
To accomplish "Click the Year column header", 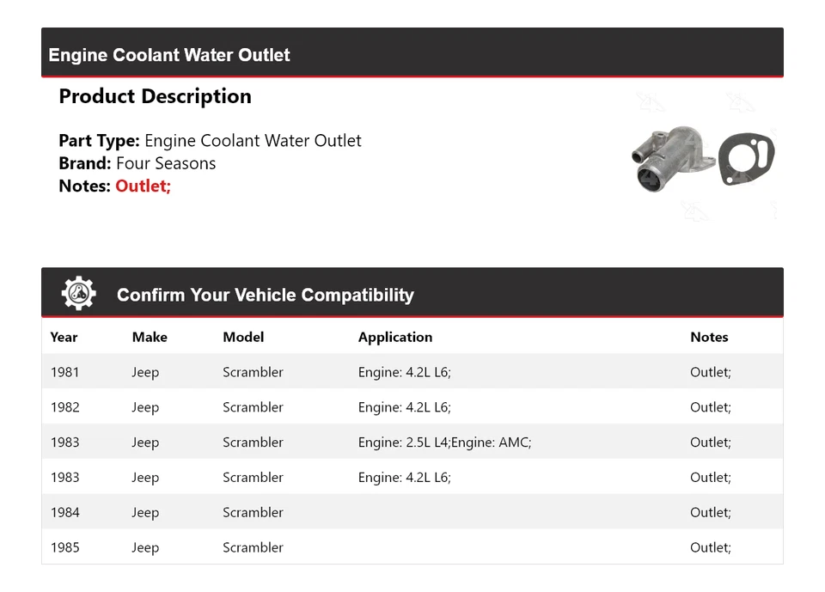I will click(x=64, y=337).
